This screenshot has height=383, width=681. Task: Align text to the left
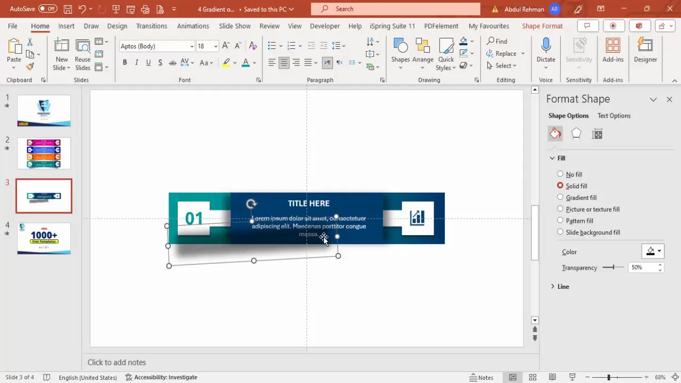[x=272, y=63]
